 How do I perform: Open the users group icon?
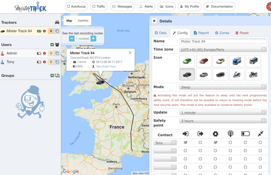pyautogui.click(x=57, y=45)
